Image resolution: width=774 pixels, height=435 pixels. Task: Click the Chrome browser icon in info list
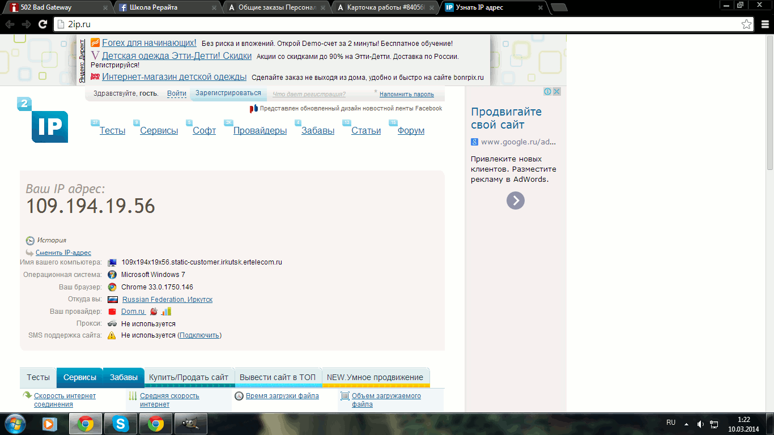(x=112, y=287)
